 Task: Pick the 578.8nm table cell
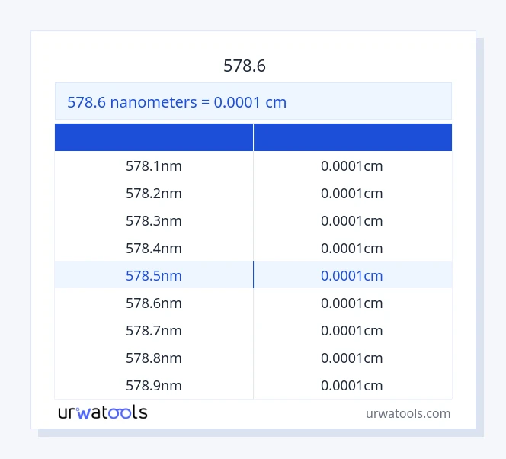tap(154, 358)
